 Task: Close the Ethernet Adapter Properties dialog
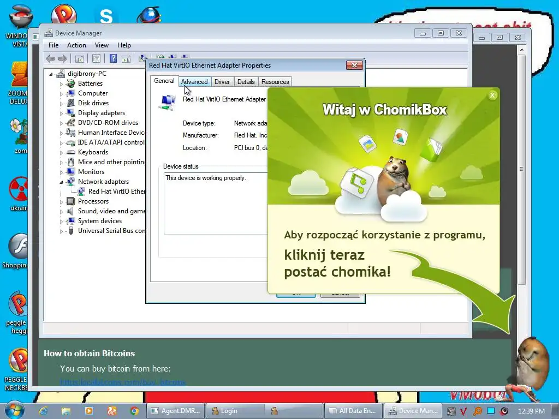354,65
